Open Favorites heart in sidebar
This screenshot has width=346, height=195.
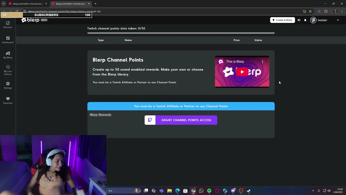pos(8,100)
